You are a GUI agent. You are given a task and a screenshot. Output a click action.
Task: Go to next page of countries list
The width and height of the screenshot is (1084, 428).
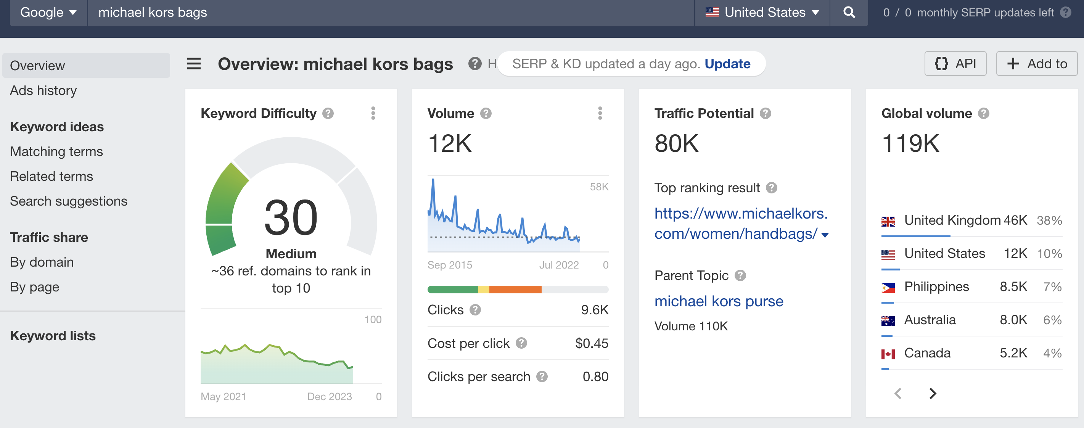933,394
